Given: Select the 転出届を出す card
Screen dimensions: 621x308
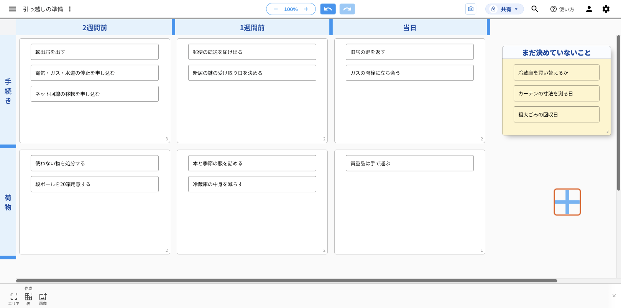Looking at the screenshot, I should point(95,52).
